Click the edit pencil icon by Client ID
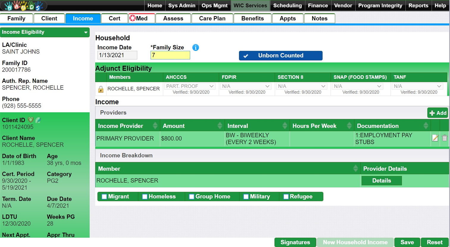The width and height of the screenshot is (450, 247). [38, 120]
